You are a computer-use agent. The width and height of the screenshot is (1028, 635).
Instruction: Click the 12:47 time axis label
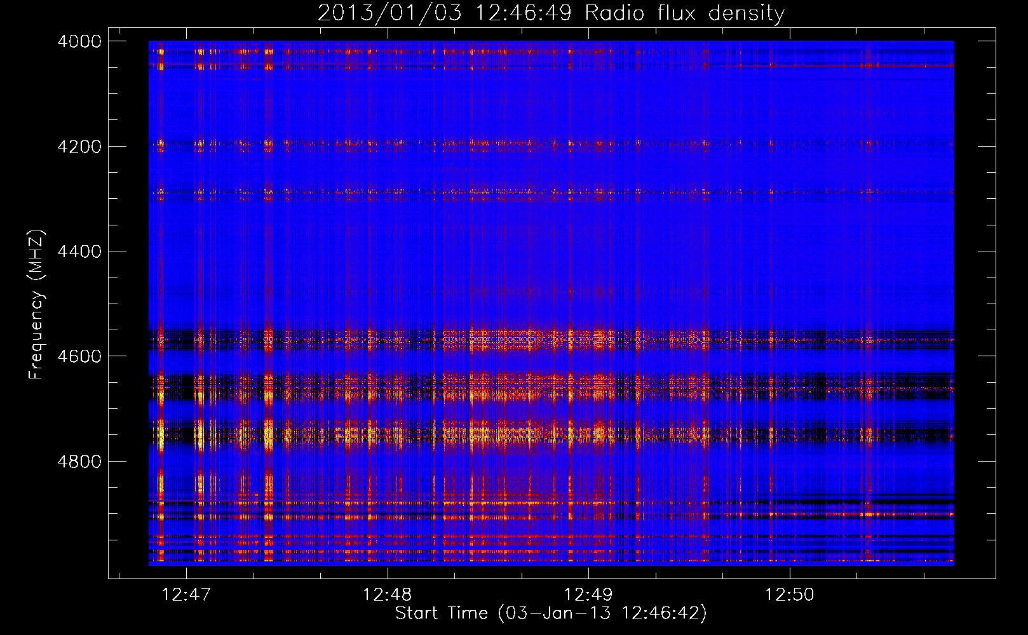186,594
